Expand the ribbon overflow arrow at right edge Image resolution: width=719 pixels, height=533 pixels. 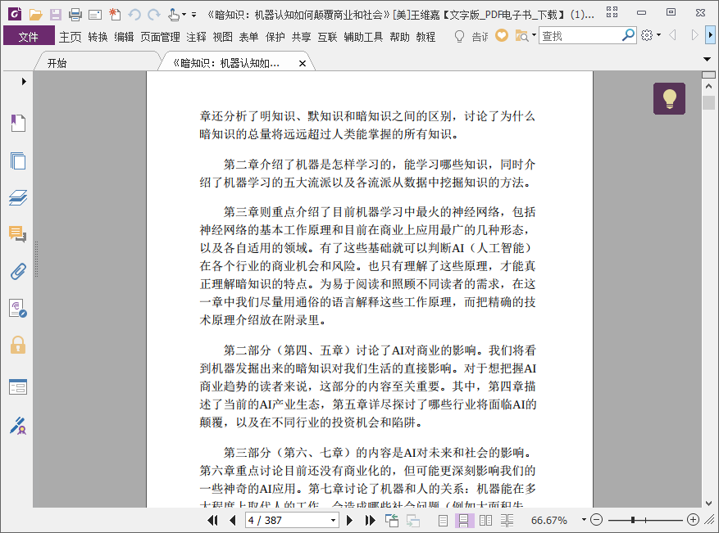tap(710, 35)
